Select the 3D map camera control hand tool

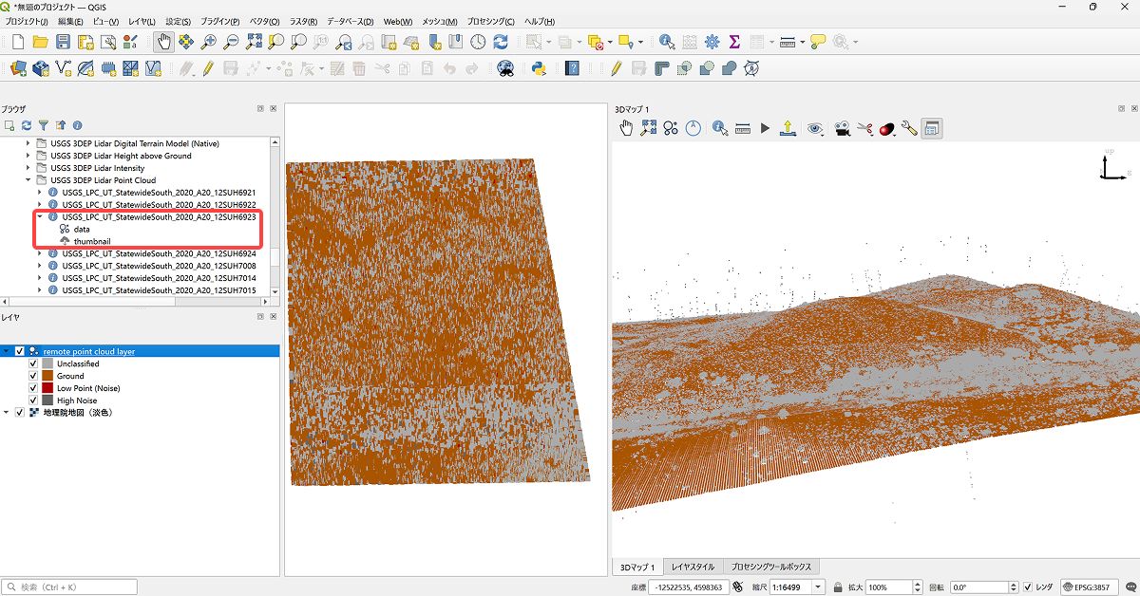(x=626, y=128)
